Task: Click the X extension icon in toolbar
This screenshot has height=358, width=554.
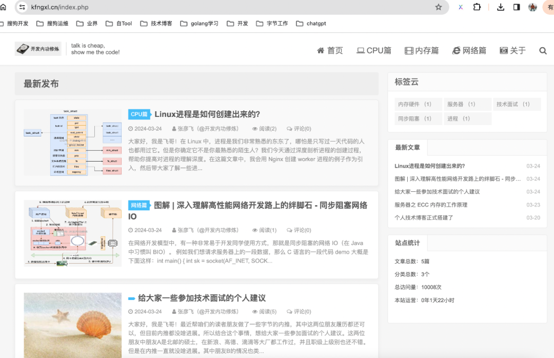Action: point(461,7)
